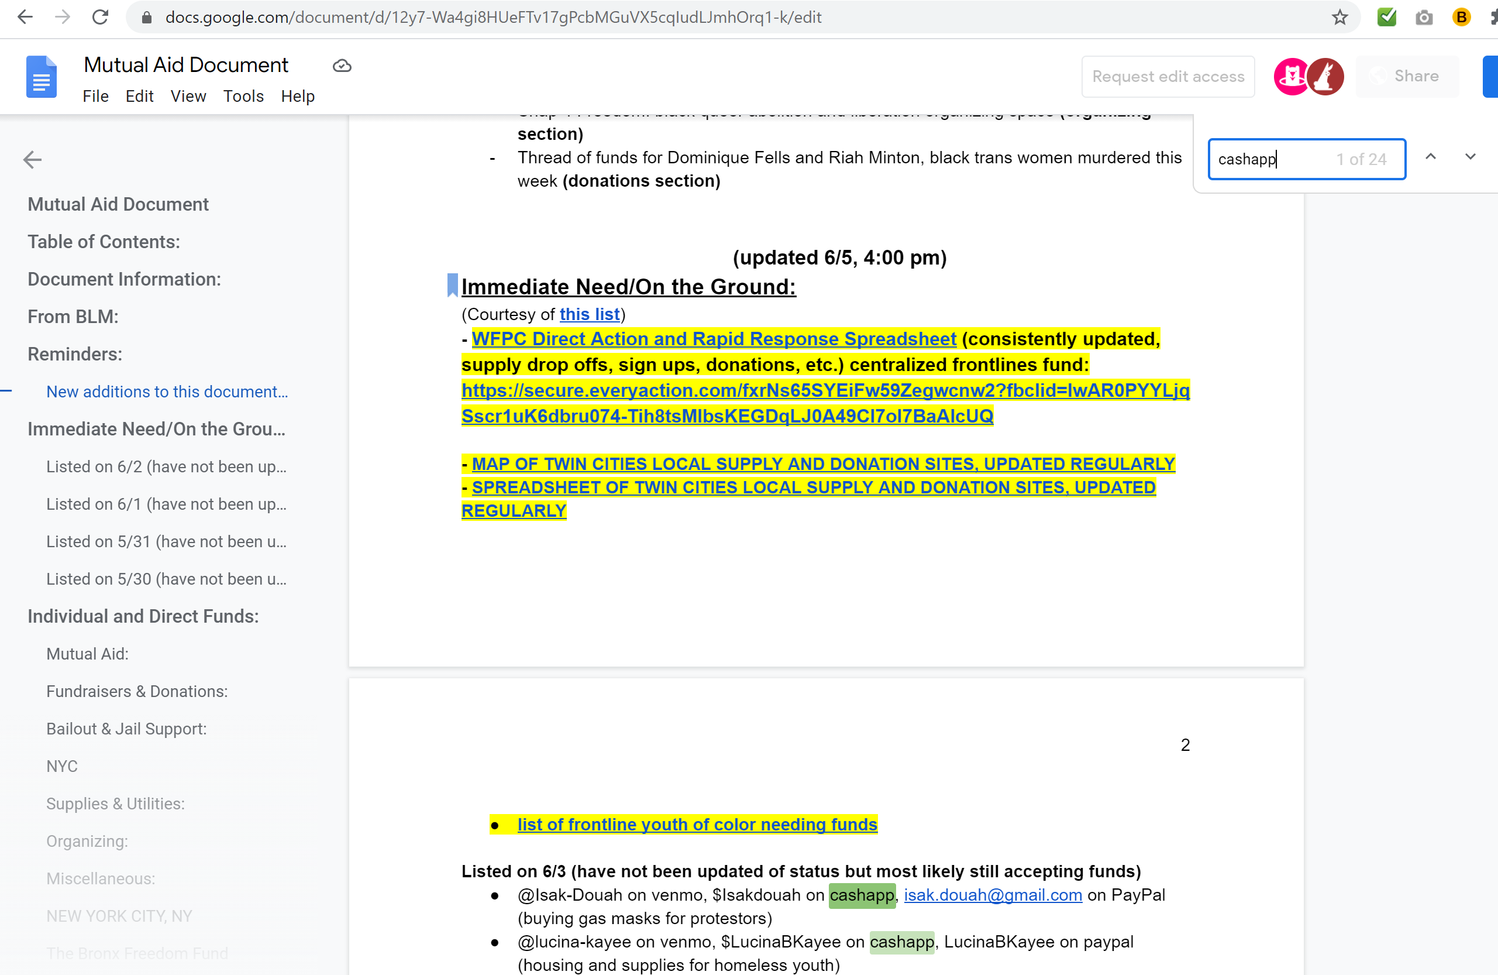Click the first highlighted cashapp match near $Isakdouah

862,895
